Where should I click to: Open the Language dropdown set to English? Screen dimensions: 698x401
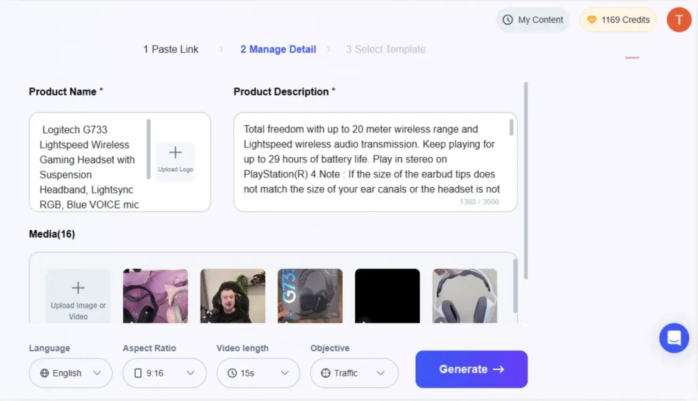point(70,373)
